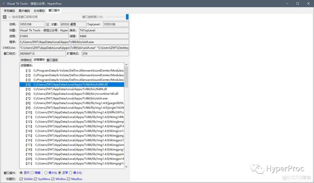Minimize the Visual Tk Tools window
Viewport: 314px width, 183px height.
[x=287, y=3]
